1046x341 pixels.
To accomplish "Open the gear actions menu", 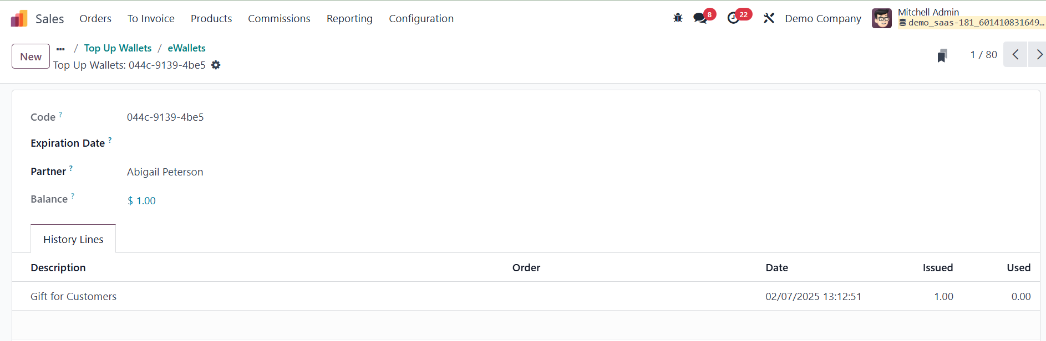I will pos(216,65).
